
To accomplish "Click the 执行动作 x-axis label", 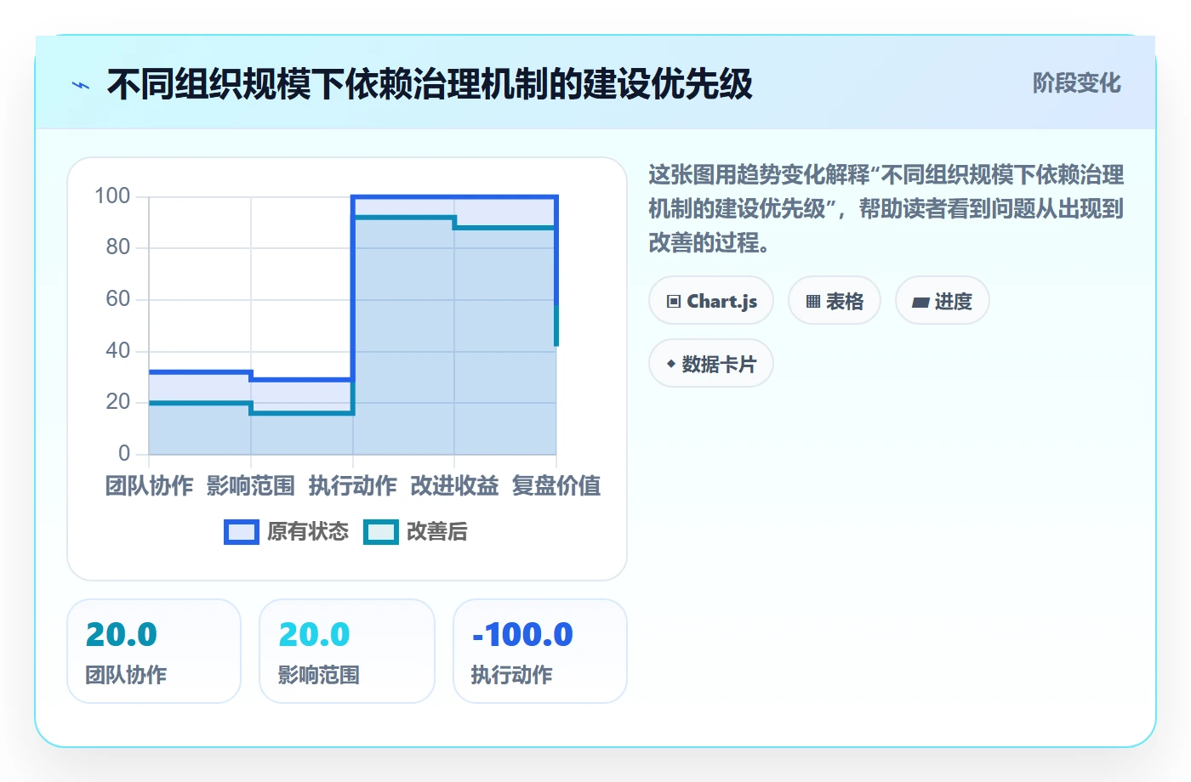I will (x=353, y=486).
